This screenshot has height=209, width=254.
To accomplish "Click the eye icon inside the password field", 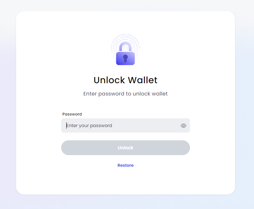I will (183, 125).
